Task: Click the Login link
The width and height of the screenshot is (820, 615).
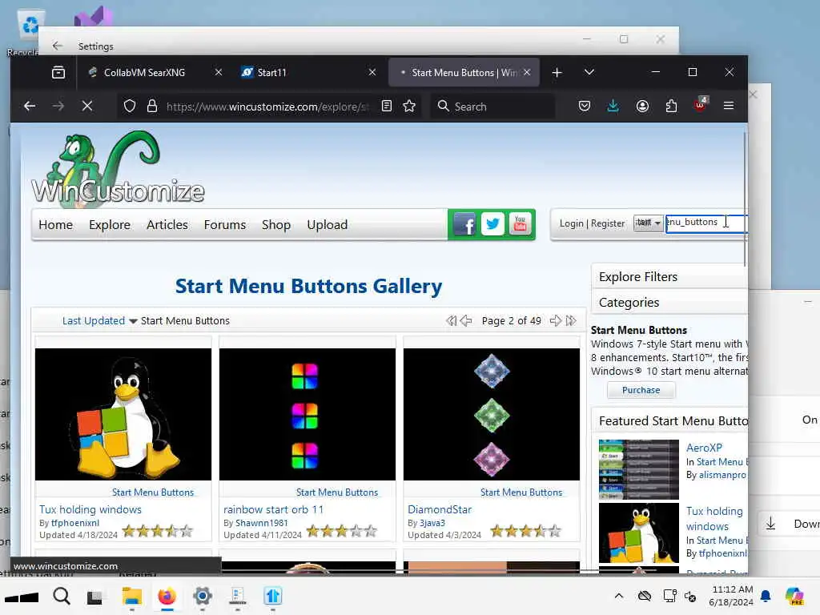Action: point(571,223)
